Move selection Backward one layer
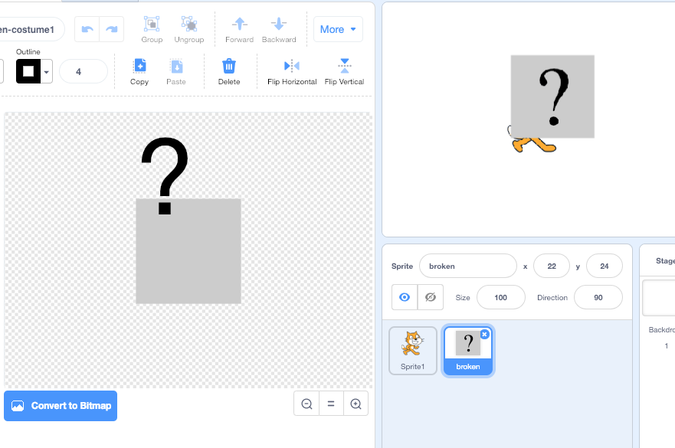Screen dimensions: 675x448 click(279, 30)
